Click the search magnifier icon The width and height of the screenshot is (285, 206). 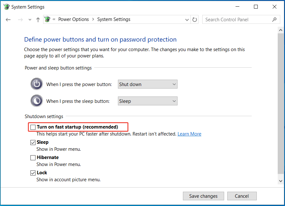coord(274,19)
